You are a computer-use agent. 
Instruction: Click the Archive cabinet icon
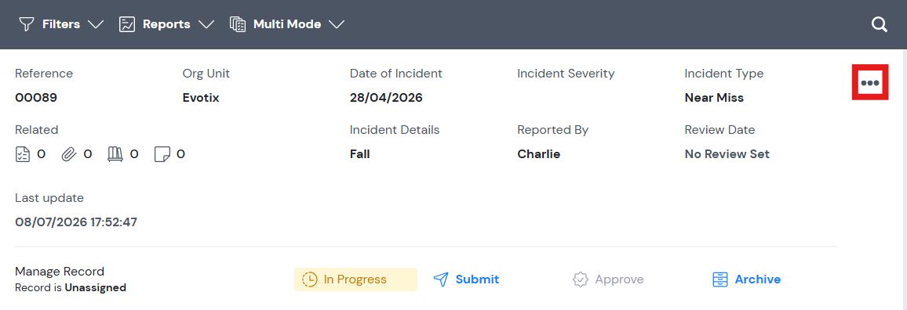(719, 279)
